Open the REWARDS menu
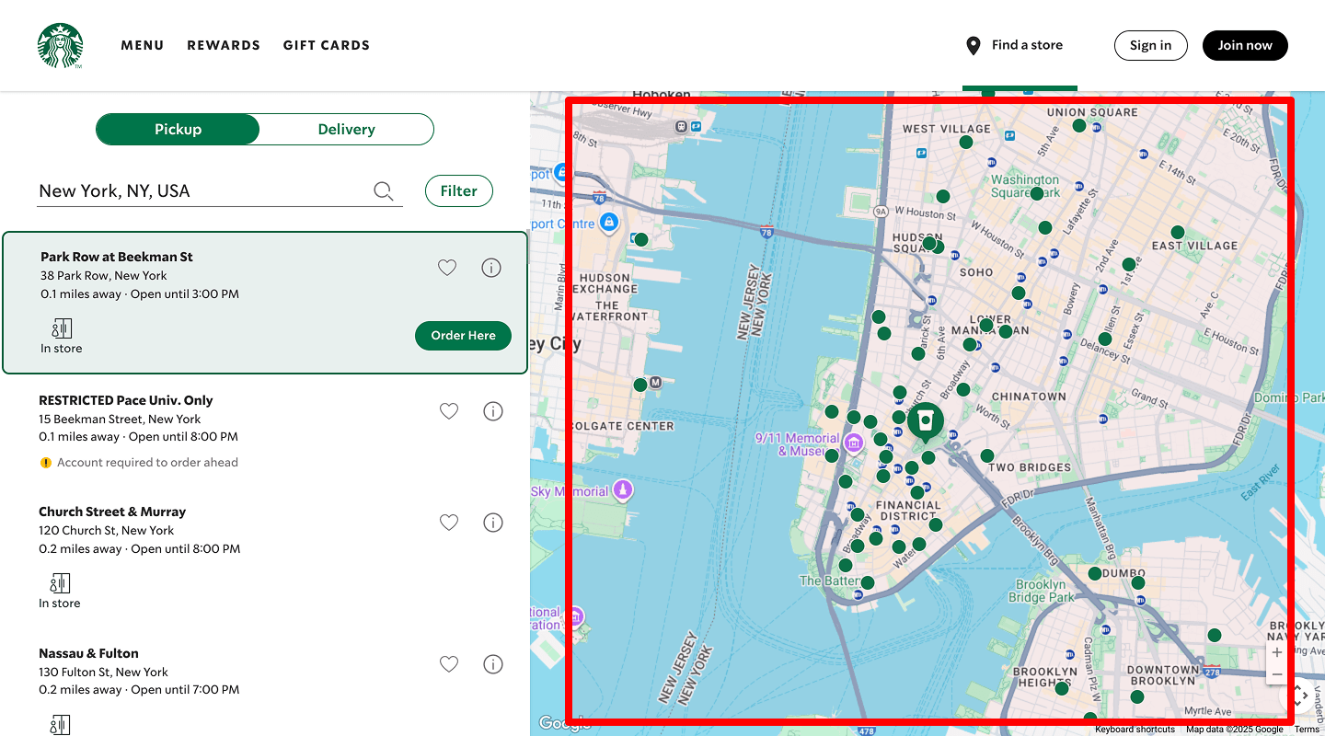The image size is (1325, 736). pos(224,44)
